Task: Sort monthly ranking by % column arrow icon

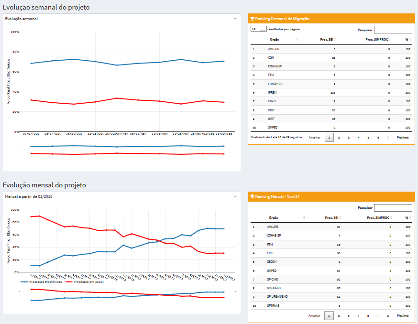Action: [410, 218]
